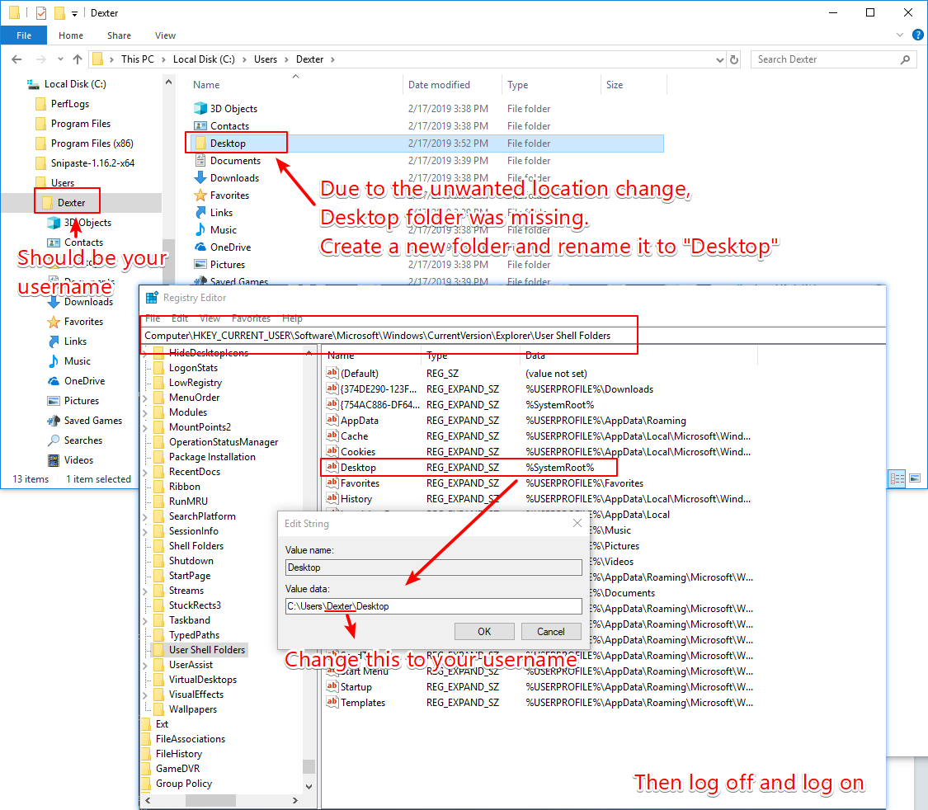Switch to large thumbnails view in status bar
The height and width of the screenshot is (810, 928).
coord(916,478)
